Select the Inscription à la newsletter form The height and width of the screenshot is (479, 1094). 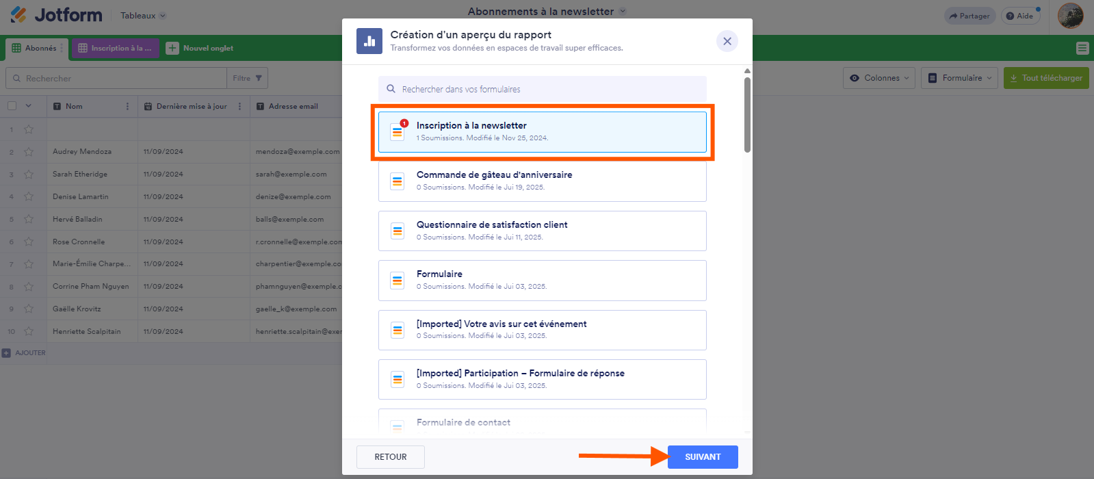543,132
